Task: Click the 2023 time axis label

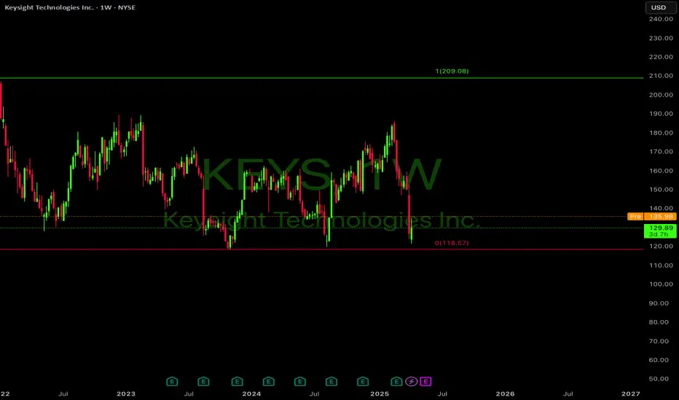Action: (x=126, y=393)
